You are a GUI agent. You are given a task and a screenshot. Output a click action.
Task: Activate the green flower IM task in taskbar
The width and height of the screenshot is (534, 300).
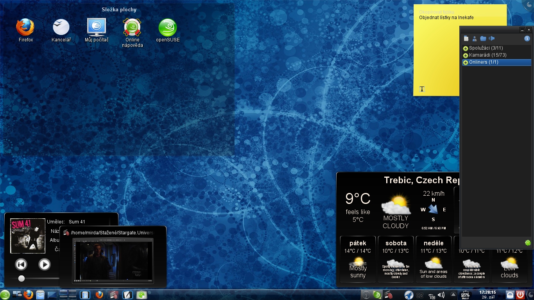(x=141, y=295)
